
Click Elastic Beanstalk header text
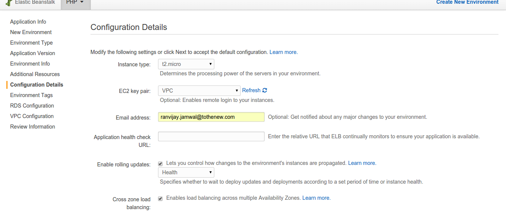[x=35, y=2]
